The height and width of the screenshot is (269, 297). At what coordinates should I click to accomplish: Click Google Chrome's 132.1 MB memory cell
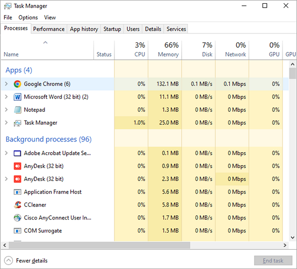165,84
